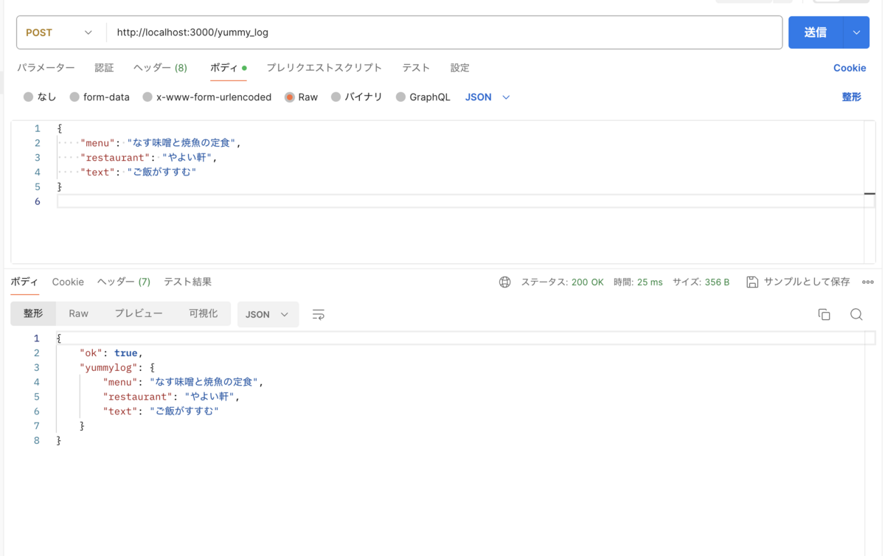Open the response Cookie tab

point(68,282)
